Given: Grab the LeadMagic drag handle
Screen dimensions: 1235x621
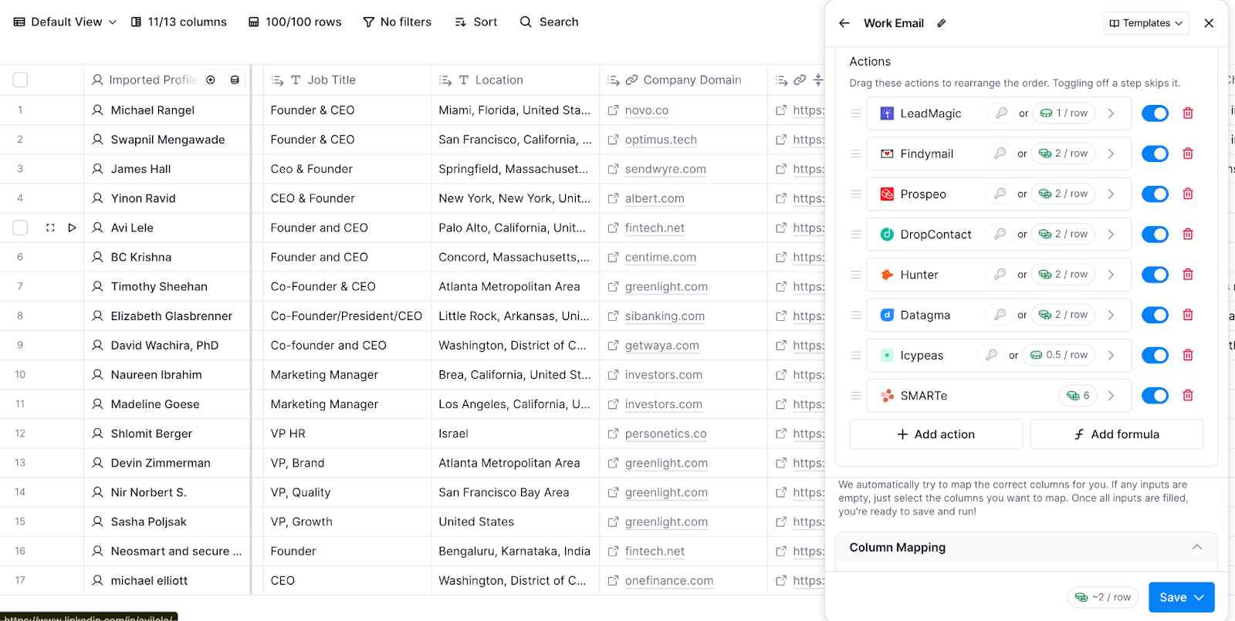Looking at the screenshot, I should (856, 113).
